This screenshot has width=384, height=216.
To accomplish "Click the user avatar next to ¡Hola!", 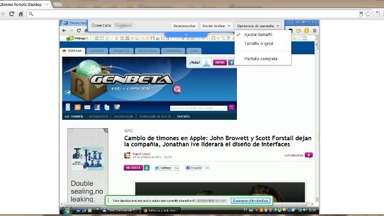I will click(x=206, y=63).
